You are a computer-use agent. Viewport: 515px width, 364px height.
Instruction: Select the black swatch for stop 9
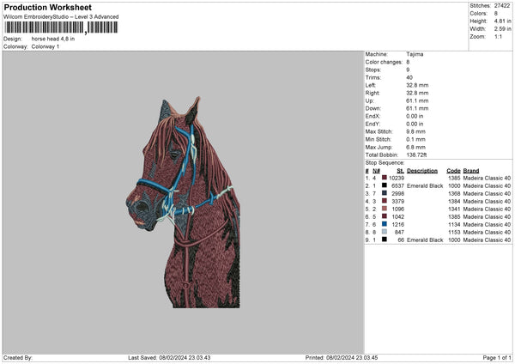pos(384,240)
